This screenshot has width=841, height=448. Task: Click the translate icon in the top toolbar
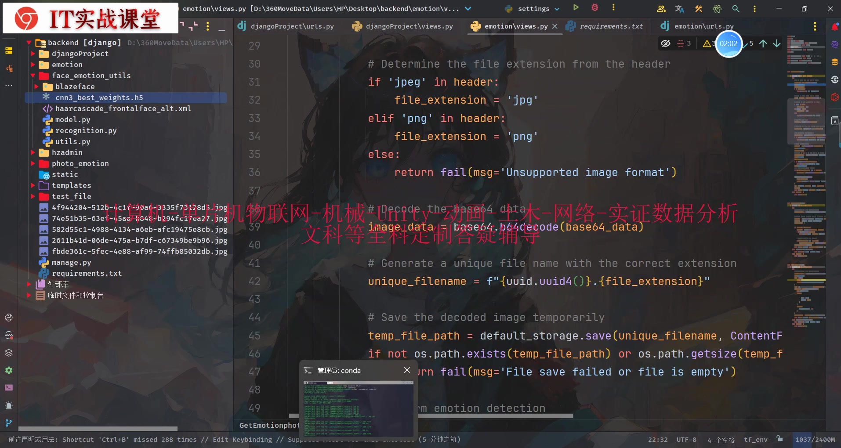pyautogui.click(x=680, y=8)
